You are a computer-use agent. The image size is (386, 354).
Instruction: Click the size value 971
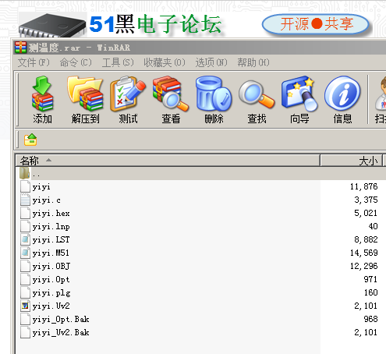pyautogui.click(x=370, y=279)
